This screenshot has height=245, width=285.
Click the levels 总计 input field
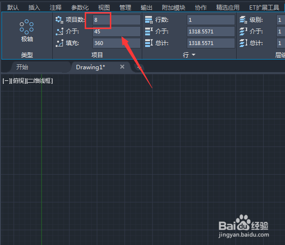[281, 43]
